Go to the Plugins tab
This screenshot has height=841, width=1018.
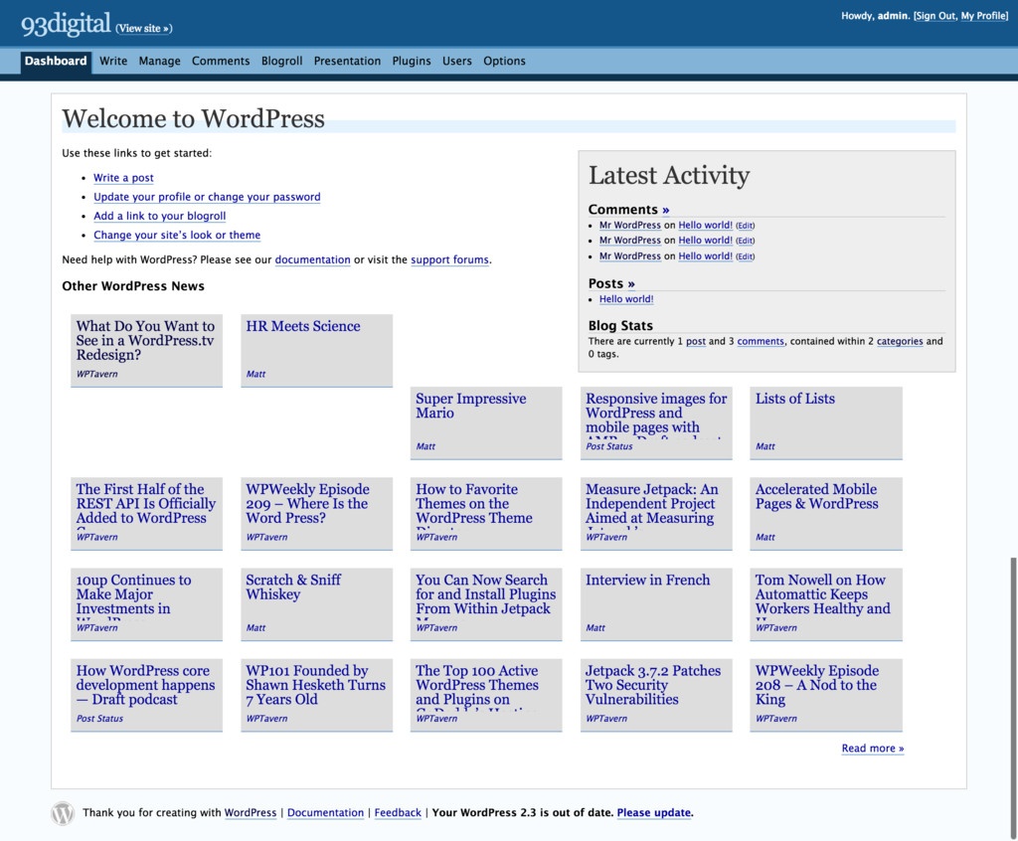pos(412,61)
